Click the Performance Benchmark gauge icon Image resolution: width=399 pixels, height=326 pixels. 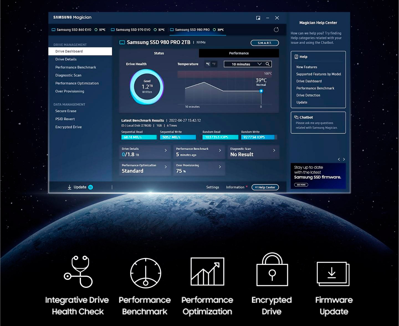[146, 273]
